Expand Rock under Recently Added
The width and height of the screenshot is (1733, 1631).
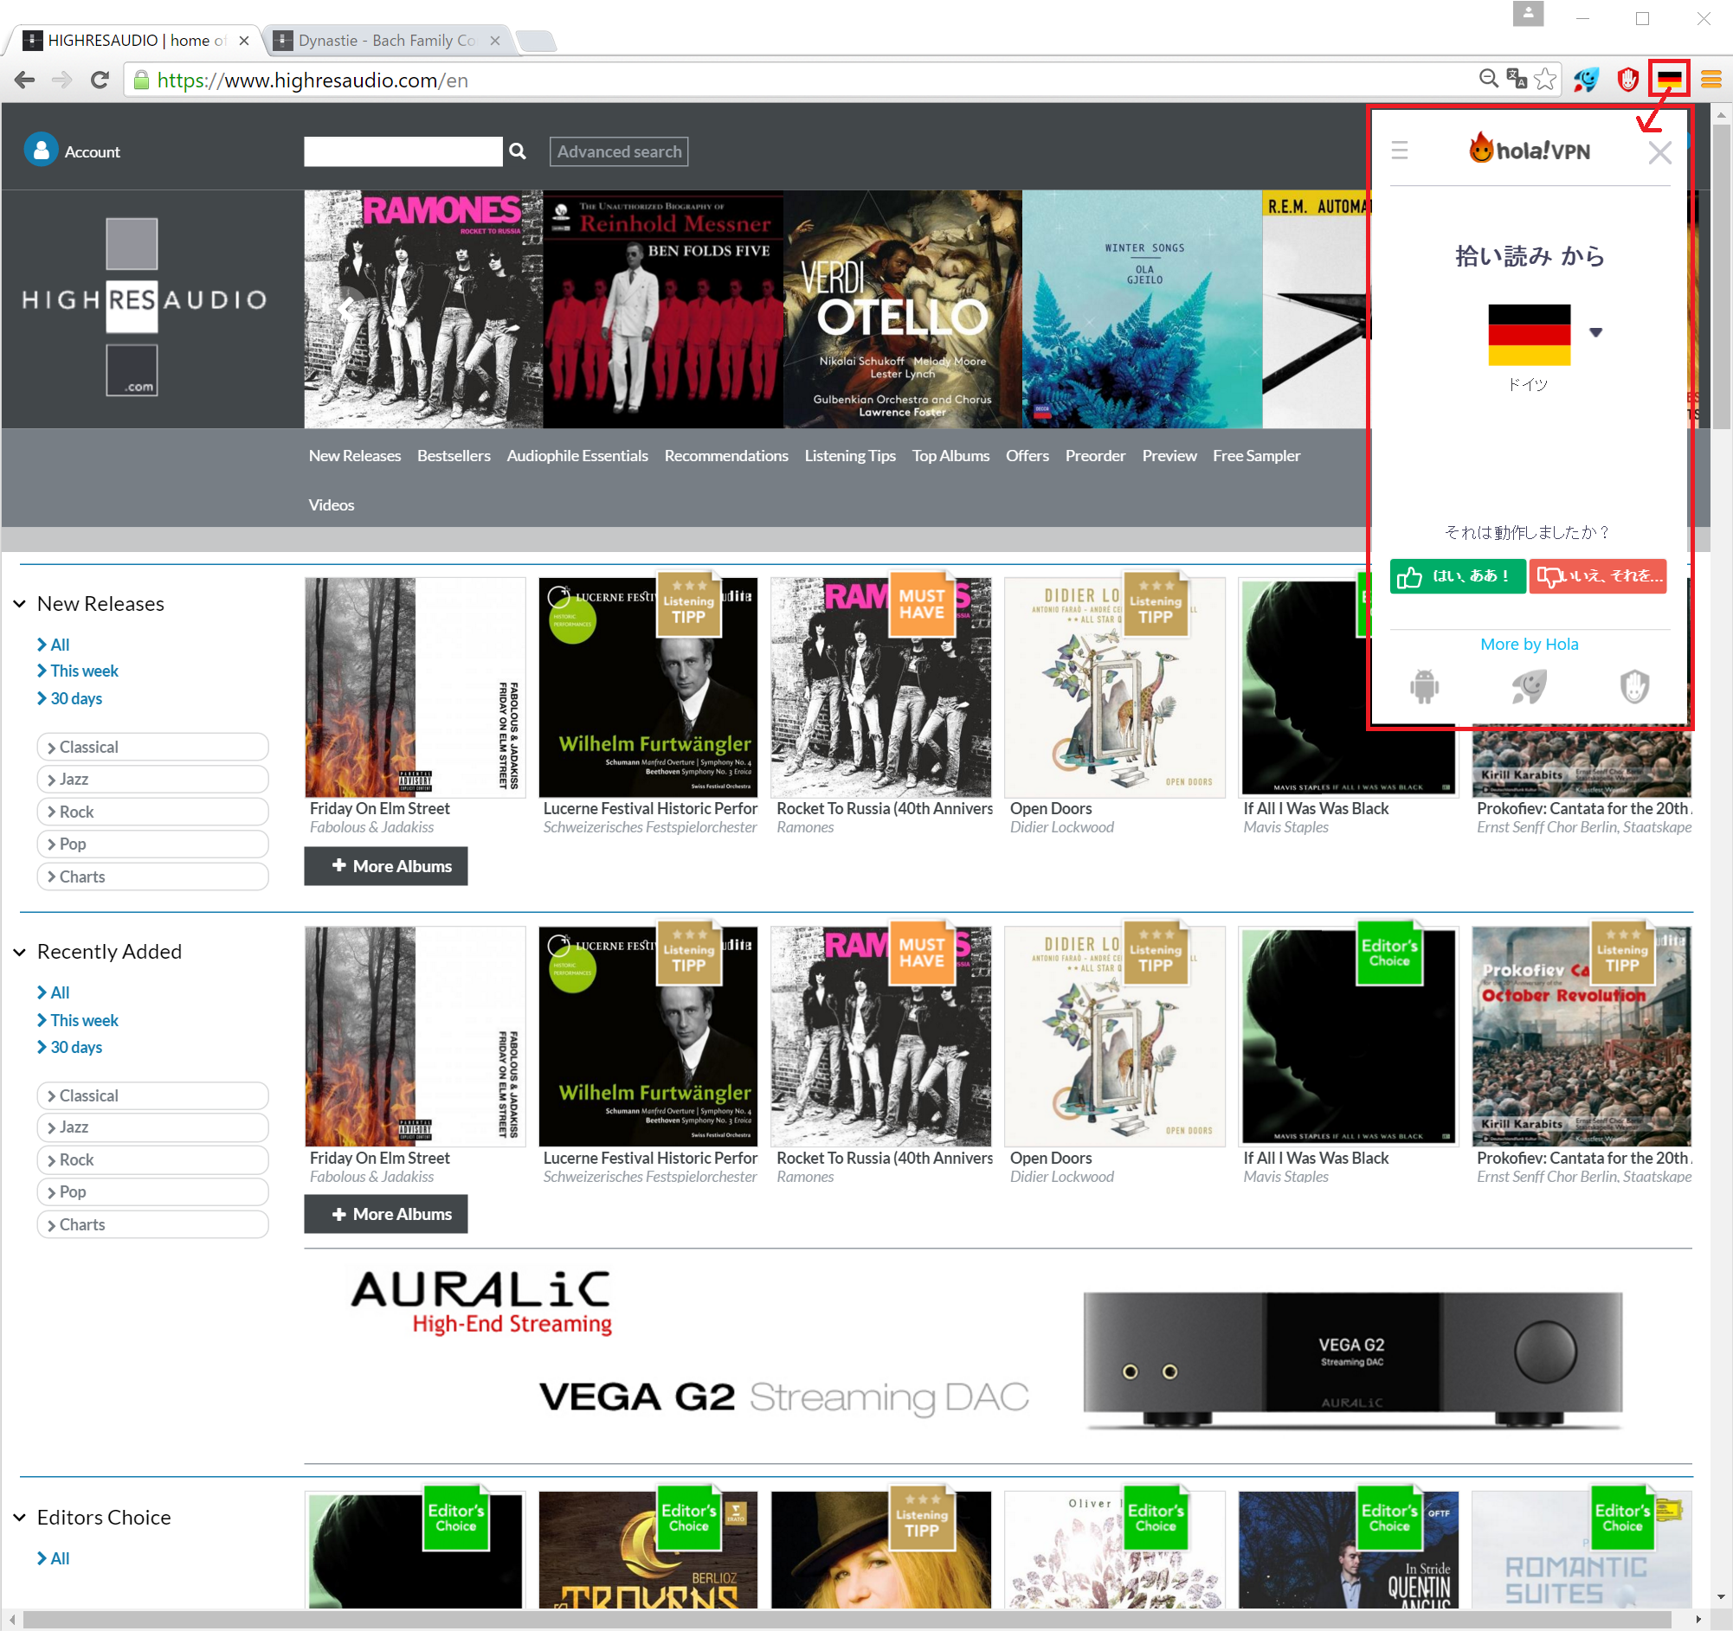point(152,1159)
